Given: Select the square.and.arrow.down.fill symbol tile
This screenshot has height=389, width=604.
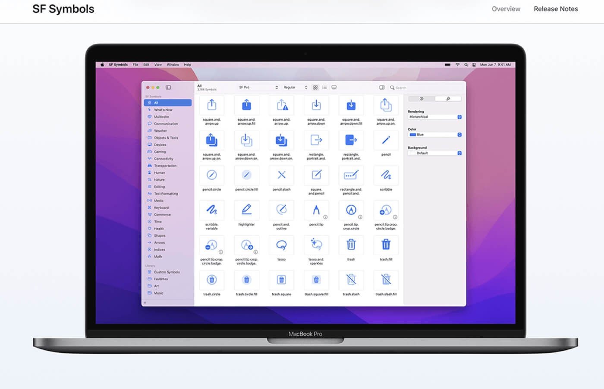Looking at the screenshot, I should (351, 105).
